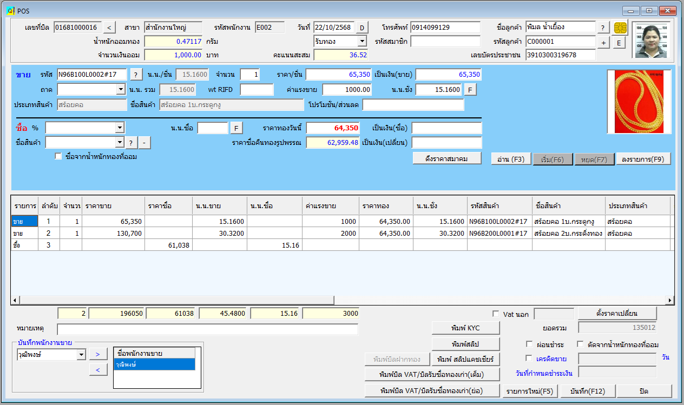
Task: Open the salesperson 'วุฒิพงษ์' dropdown
Action: pyautogui.click(x=81, y=355)
